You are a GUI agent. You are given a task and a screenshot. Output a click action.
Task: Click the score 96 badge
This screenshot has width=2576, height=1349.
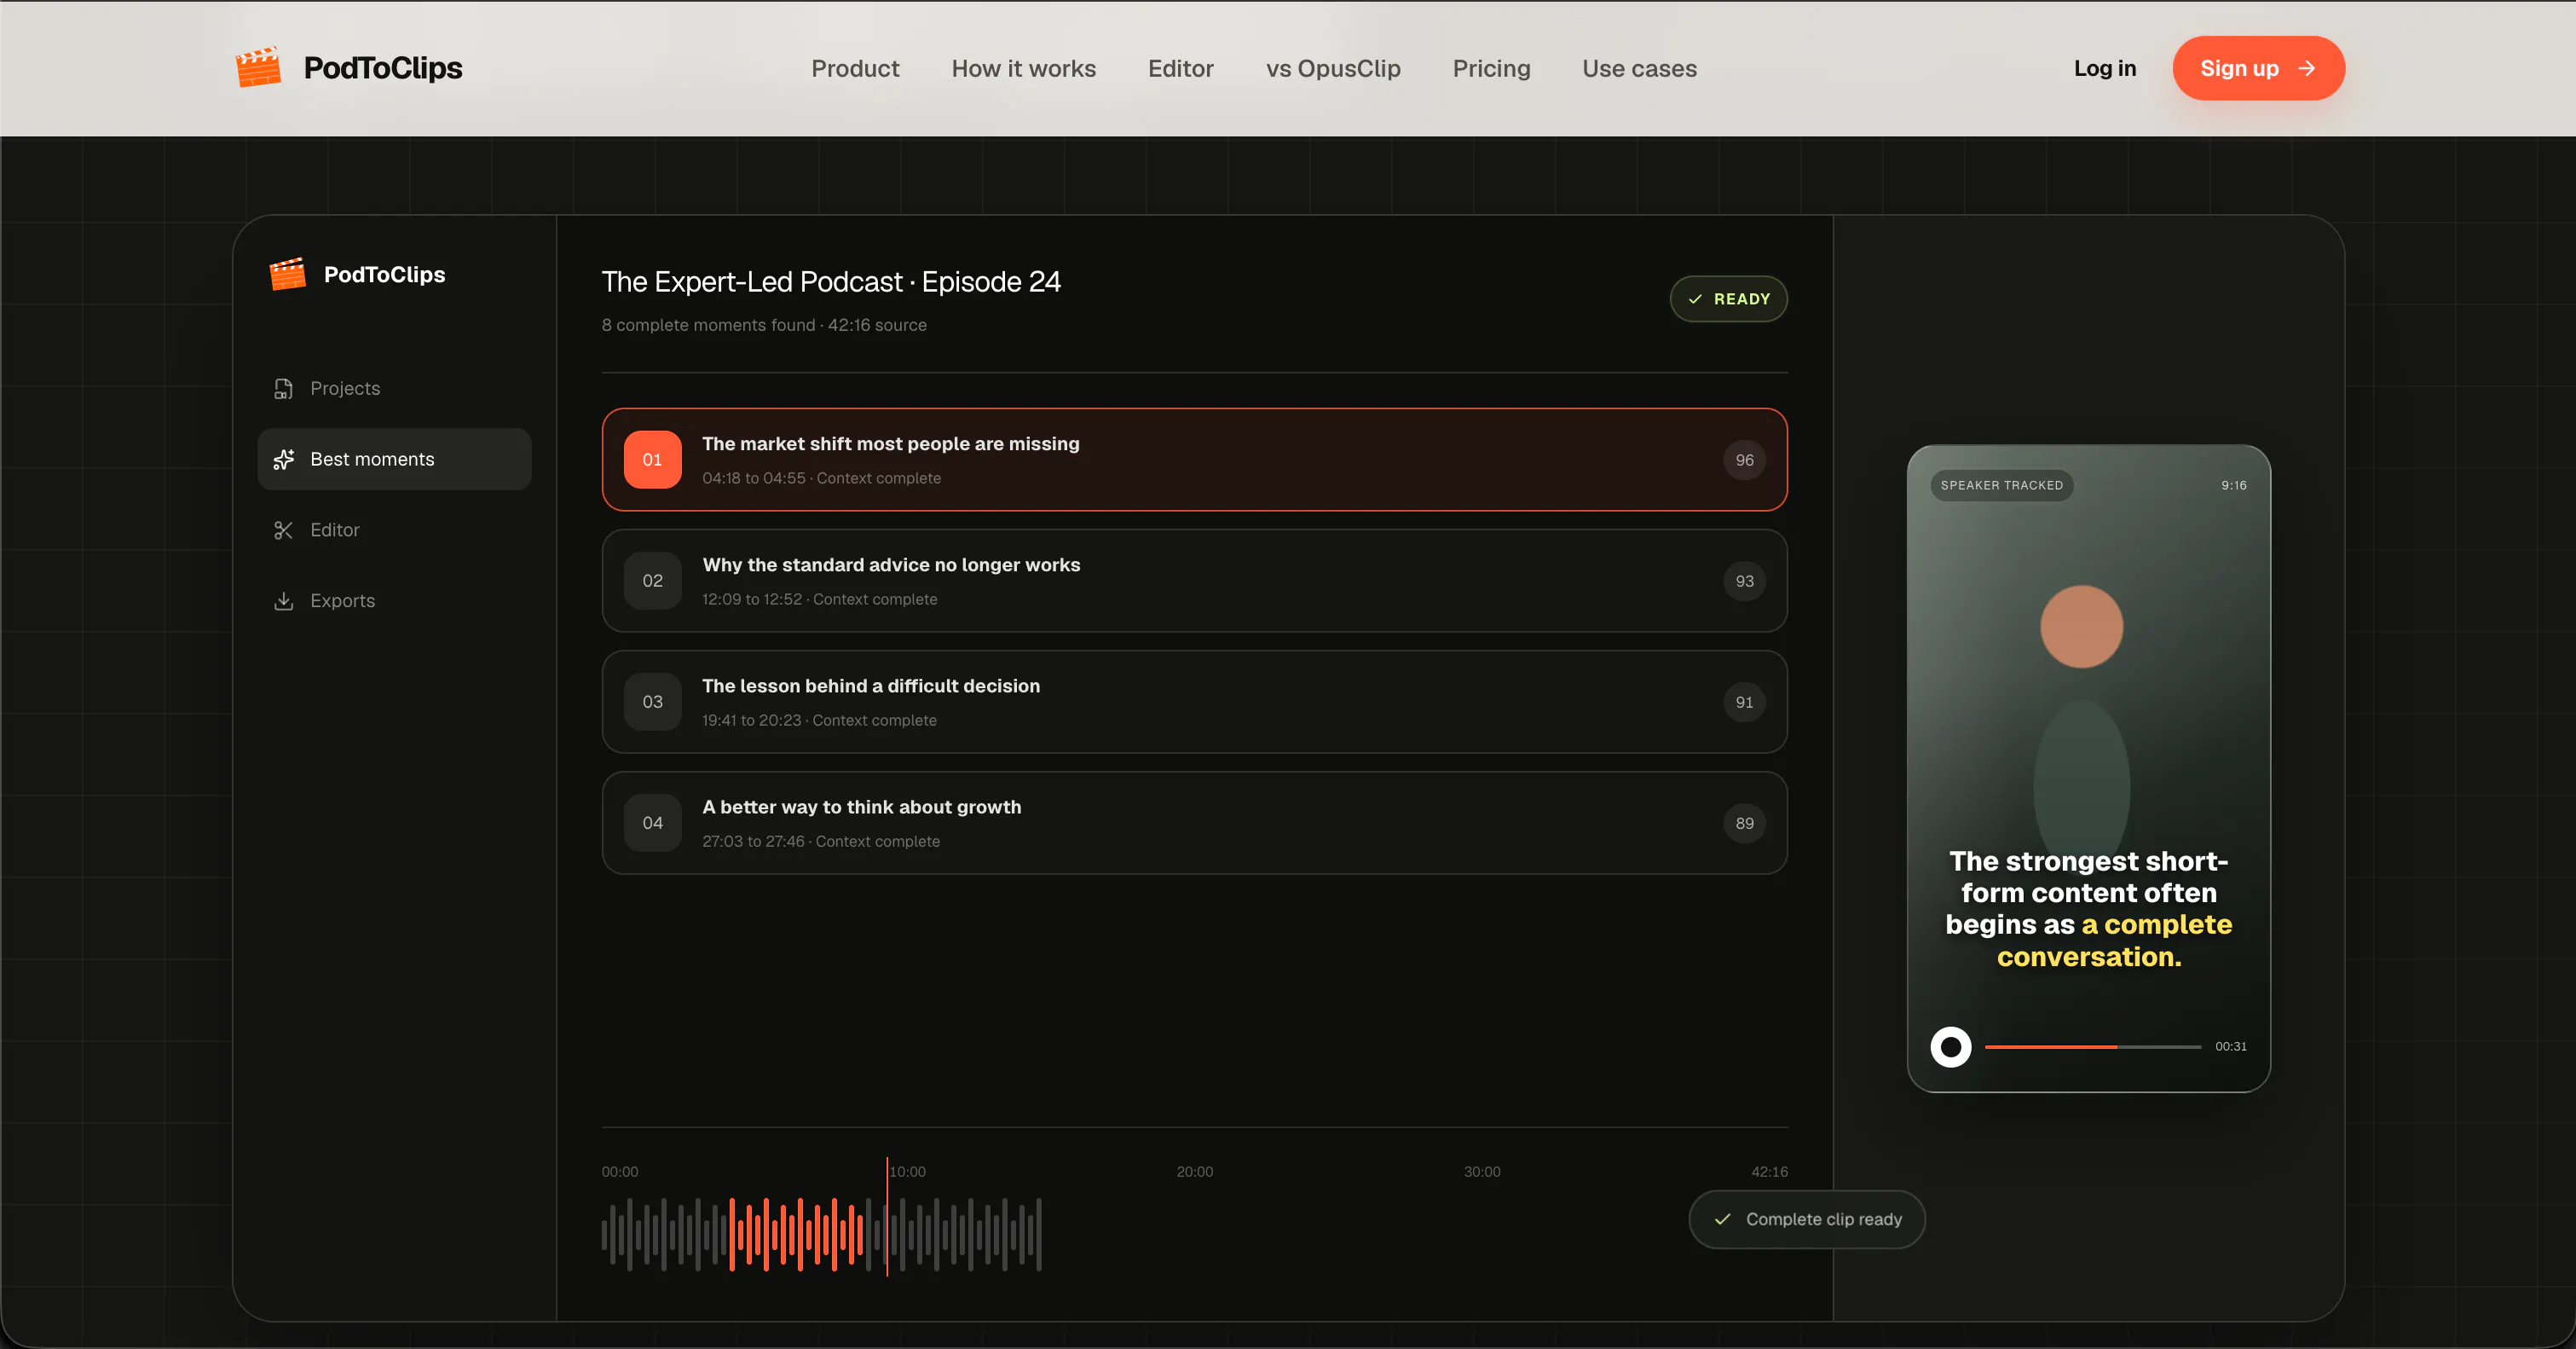[1744, 460]
